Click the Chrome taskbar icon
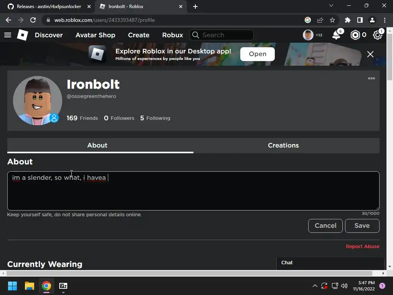Image resolution: width=393 pixels, height=295 pixels. coord(46,286)
